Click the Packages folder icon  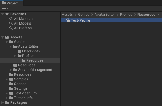pyautogui.click(x=7, y=102)
